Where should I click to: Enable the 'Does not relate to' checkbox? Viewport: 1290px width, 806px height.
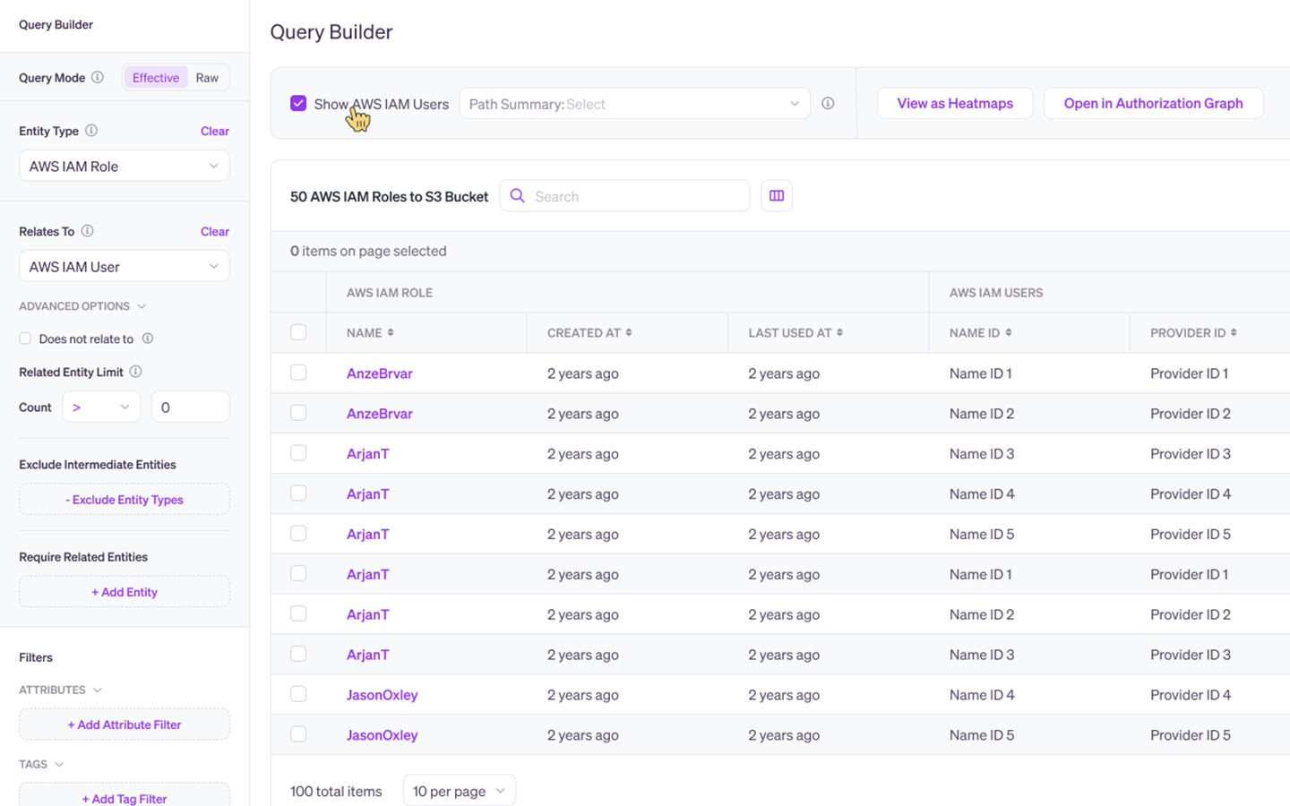[x=25, y=339]
